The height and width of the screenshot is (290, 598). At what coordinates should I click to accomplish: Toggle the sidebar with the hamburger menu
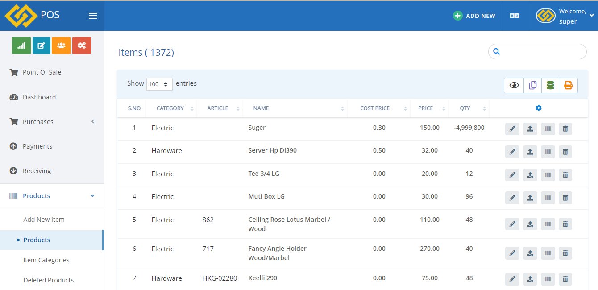[93, 16]
